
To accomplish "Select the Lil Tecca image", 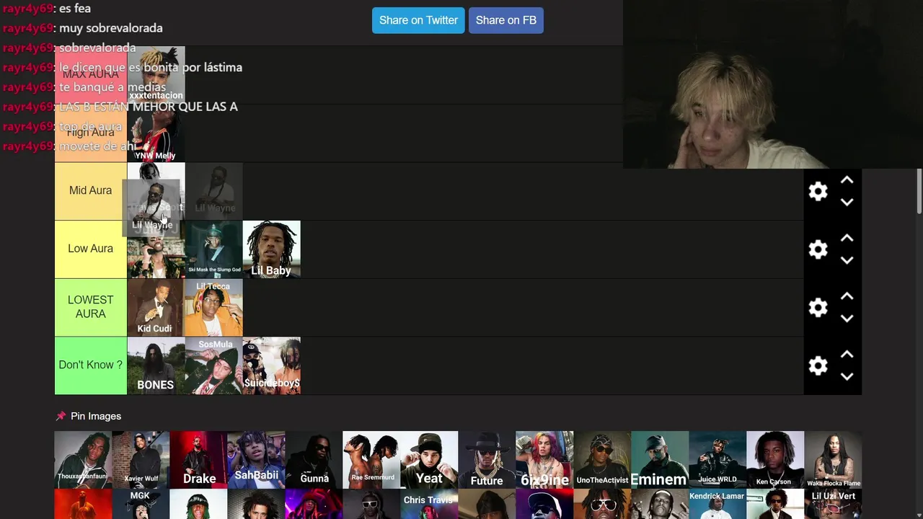I will coord(214,308).
